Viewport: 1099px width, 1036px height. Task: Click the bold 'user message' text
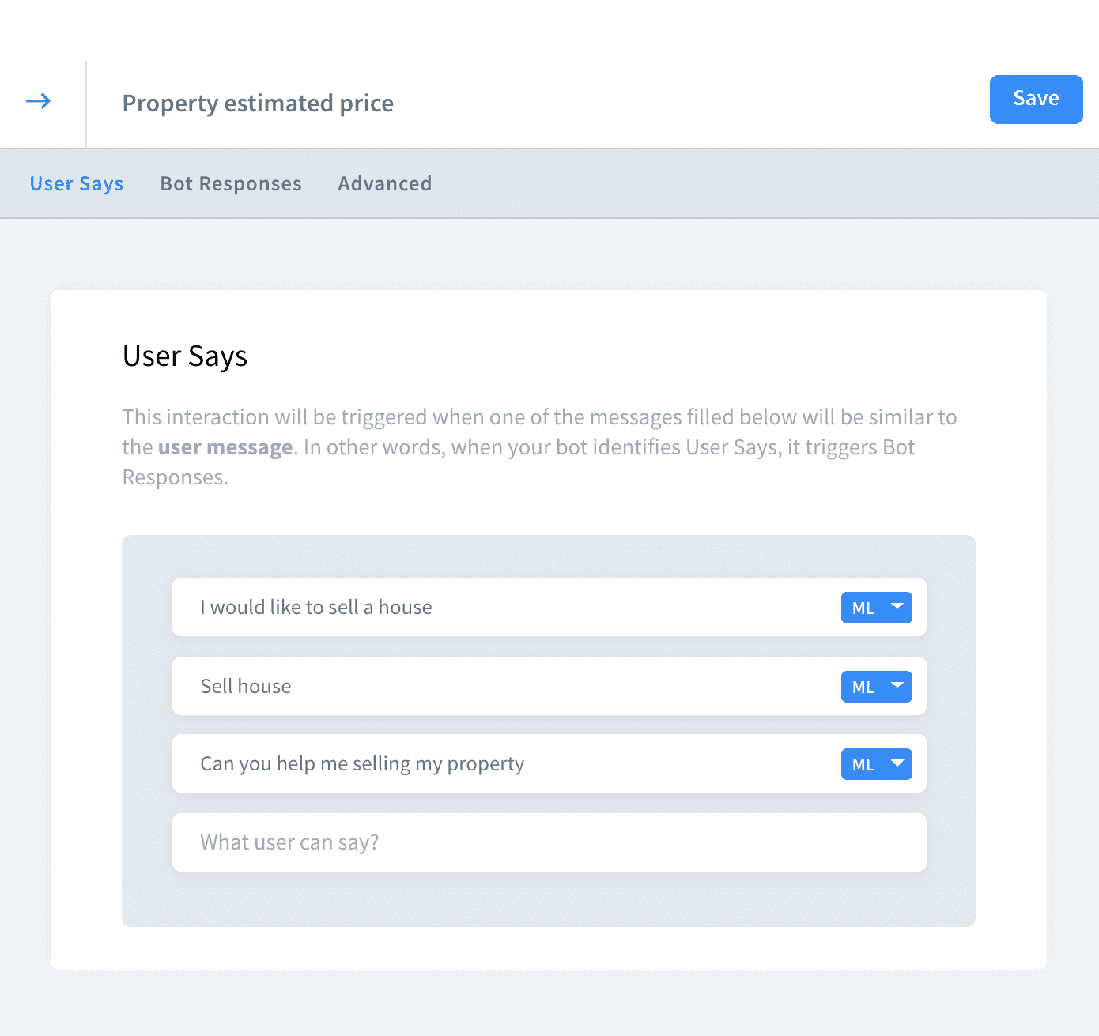225,447
